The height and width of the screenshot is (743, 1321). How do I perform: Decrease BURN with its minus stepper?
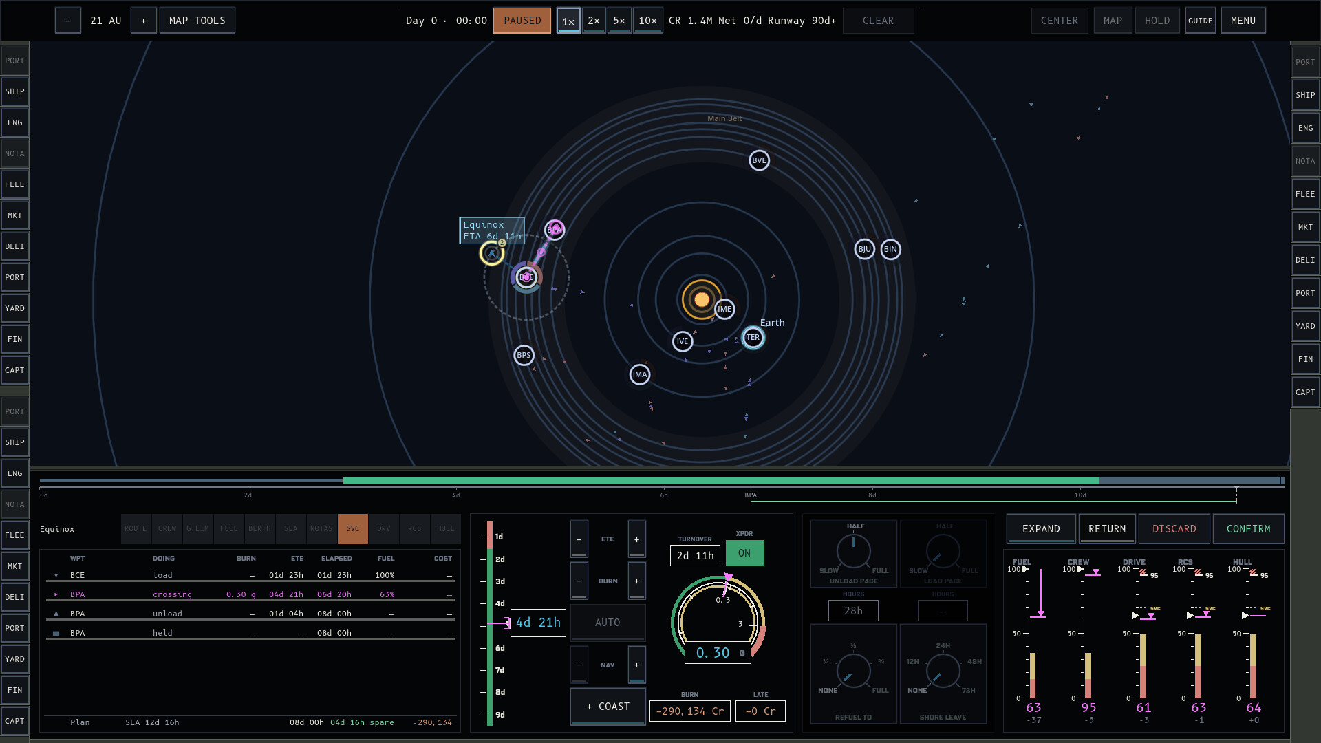pyautogui.click(x=579, y=581)
